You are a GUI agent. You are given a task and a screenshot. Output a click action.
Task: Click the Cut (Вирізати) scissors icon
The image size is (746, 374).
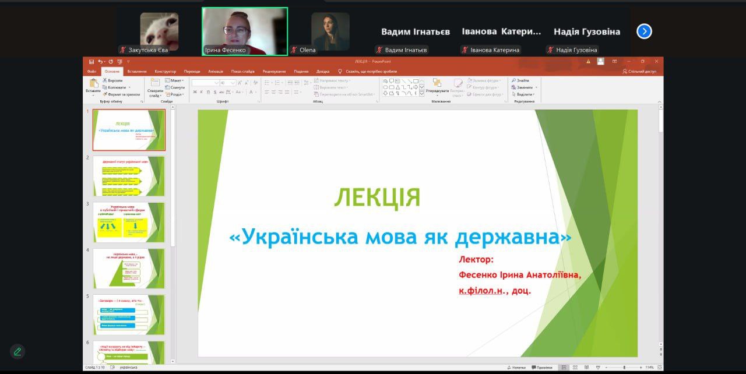(105, 80)
